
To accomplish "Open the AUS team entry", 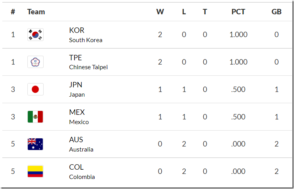I will 76,140.
